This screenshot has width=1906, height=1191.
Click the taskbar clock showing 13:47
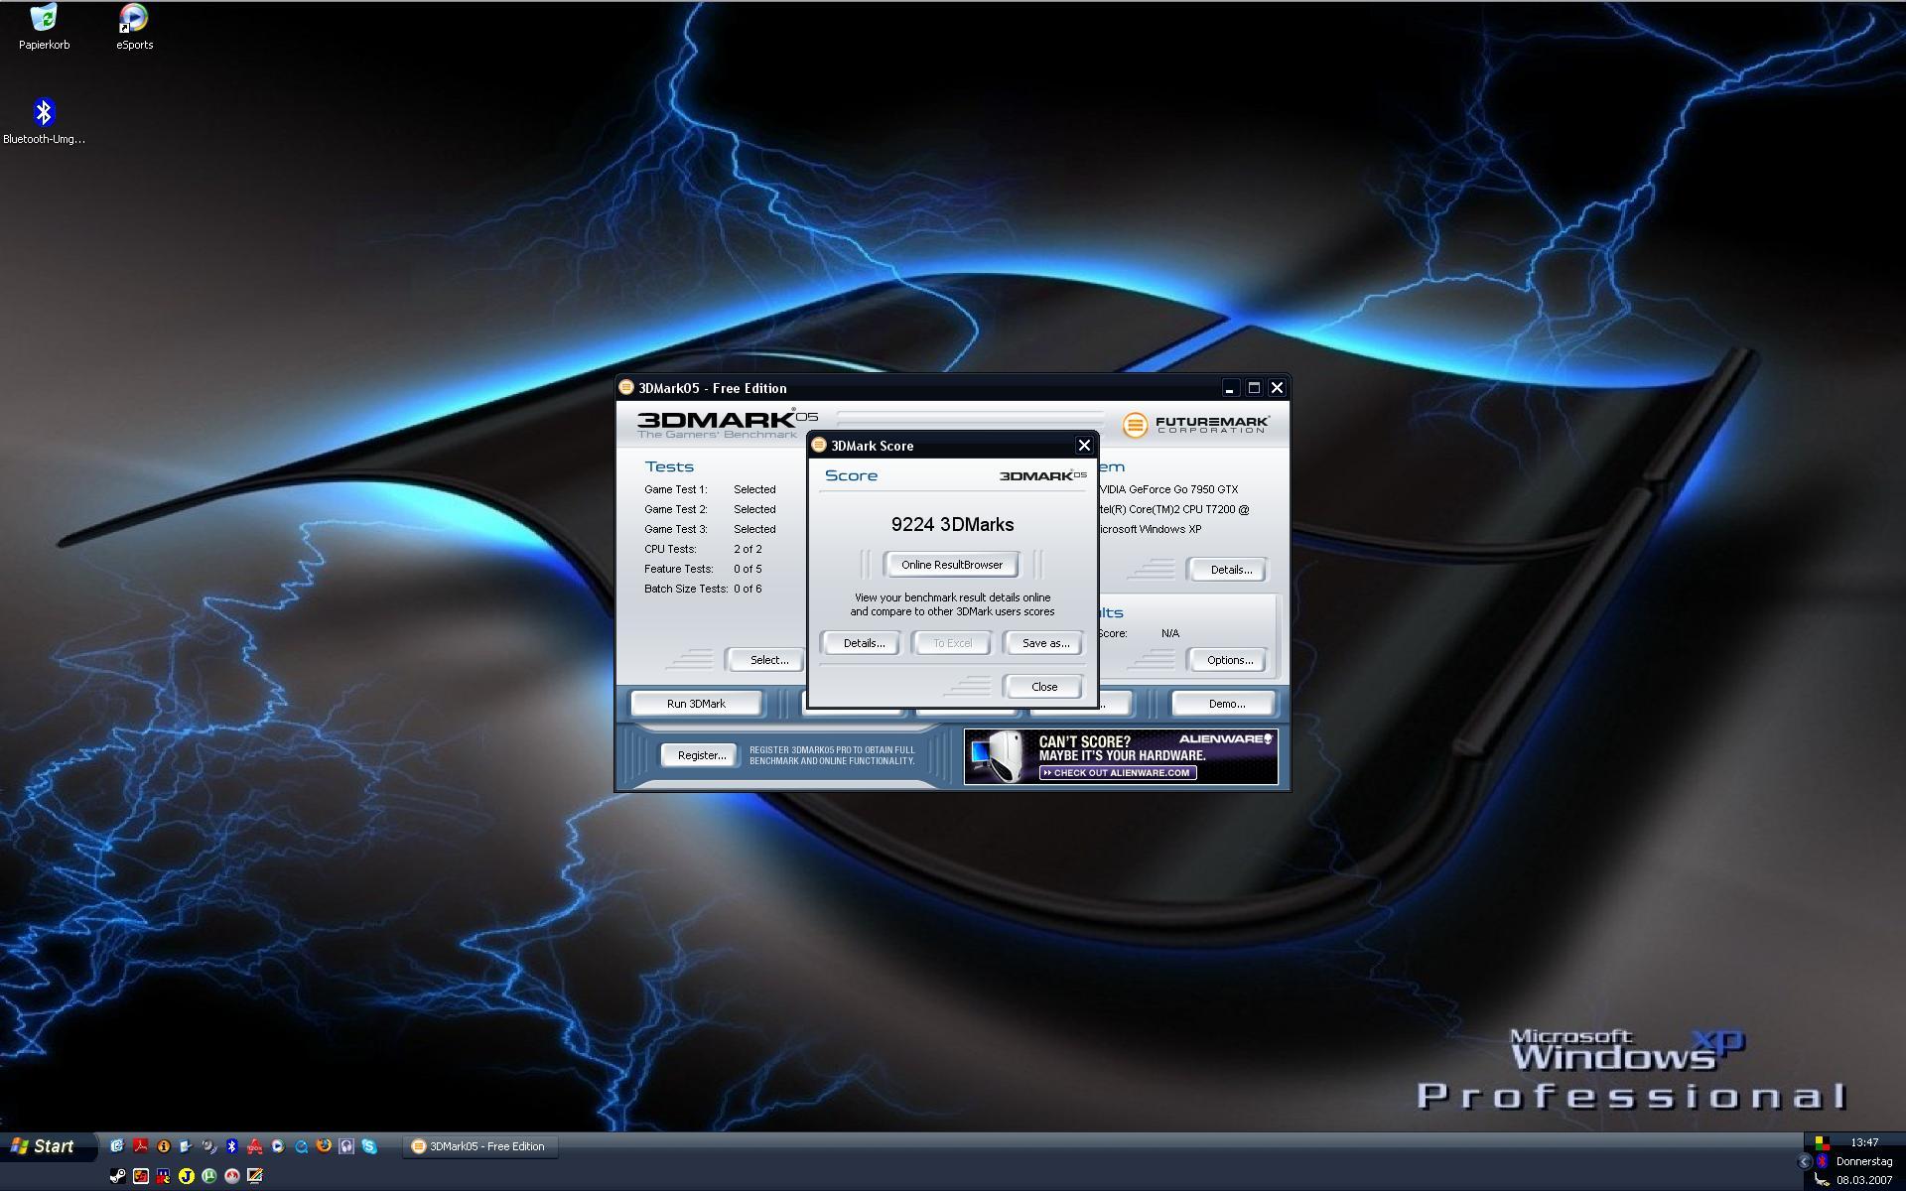pos(1864,1142)
